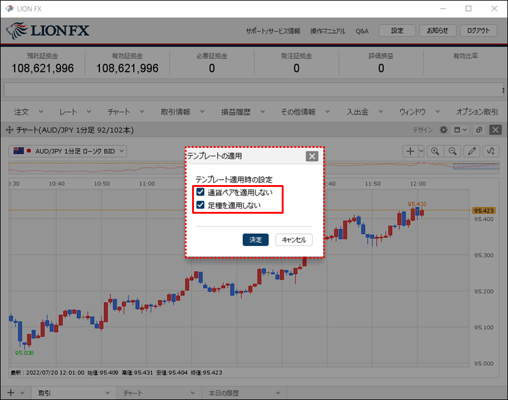Zoom out on the chart
Image resolution: width=508 pixels, height=400 pixels.
click(453, 151)
